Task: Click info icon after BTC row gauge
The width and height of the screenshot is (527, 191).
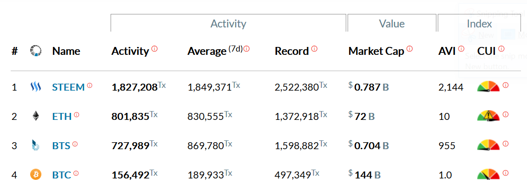Action: pos(506,173)
